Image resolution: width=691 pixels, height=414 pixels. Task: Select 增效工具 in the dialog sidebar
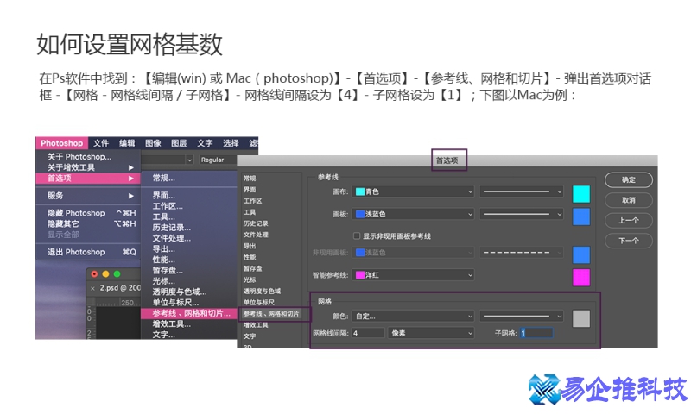[x=256, y=325]
